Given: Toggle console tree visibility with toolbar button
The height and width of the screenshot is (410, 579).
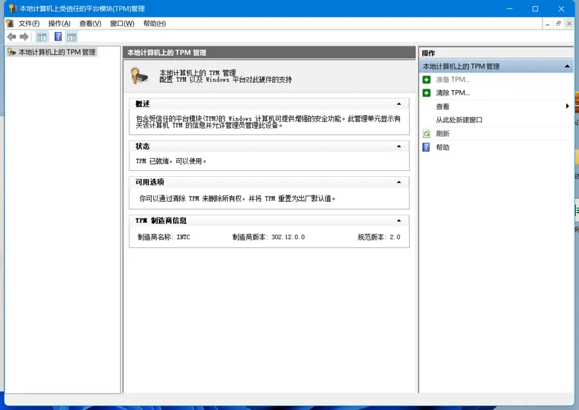Looking at the screenshot, I should tap(42, 37).
